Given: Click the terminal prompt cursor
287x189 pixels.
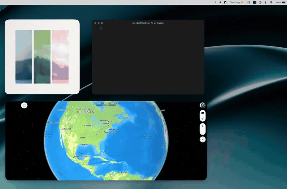Looking at the screenshot, I should (101, 29).
